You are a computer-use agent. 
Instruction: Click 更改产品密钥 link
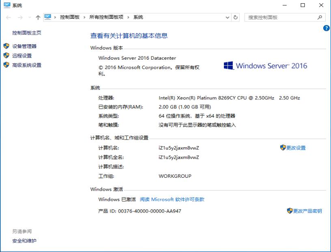pyautogui.click(x=307, y=211)
